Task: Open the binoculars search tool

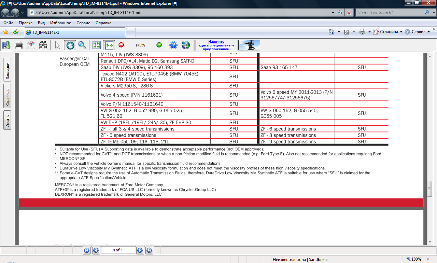Action: click(x=43, y=45)
